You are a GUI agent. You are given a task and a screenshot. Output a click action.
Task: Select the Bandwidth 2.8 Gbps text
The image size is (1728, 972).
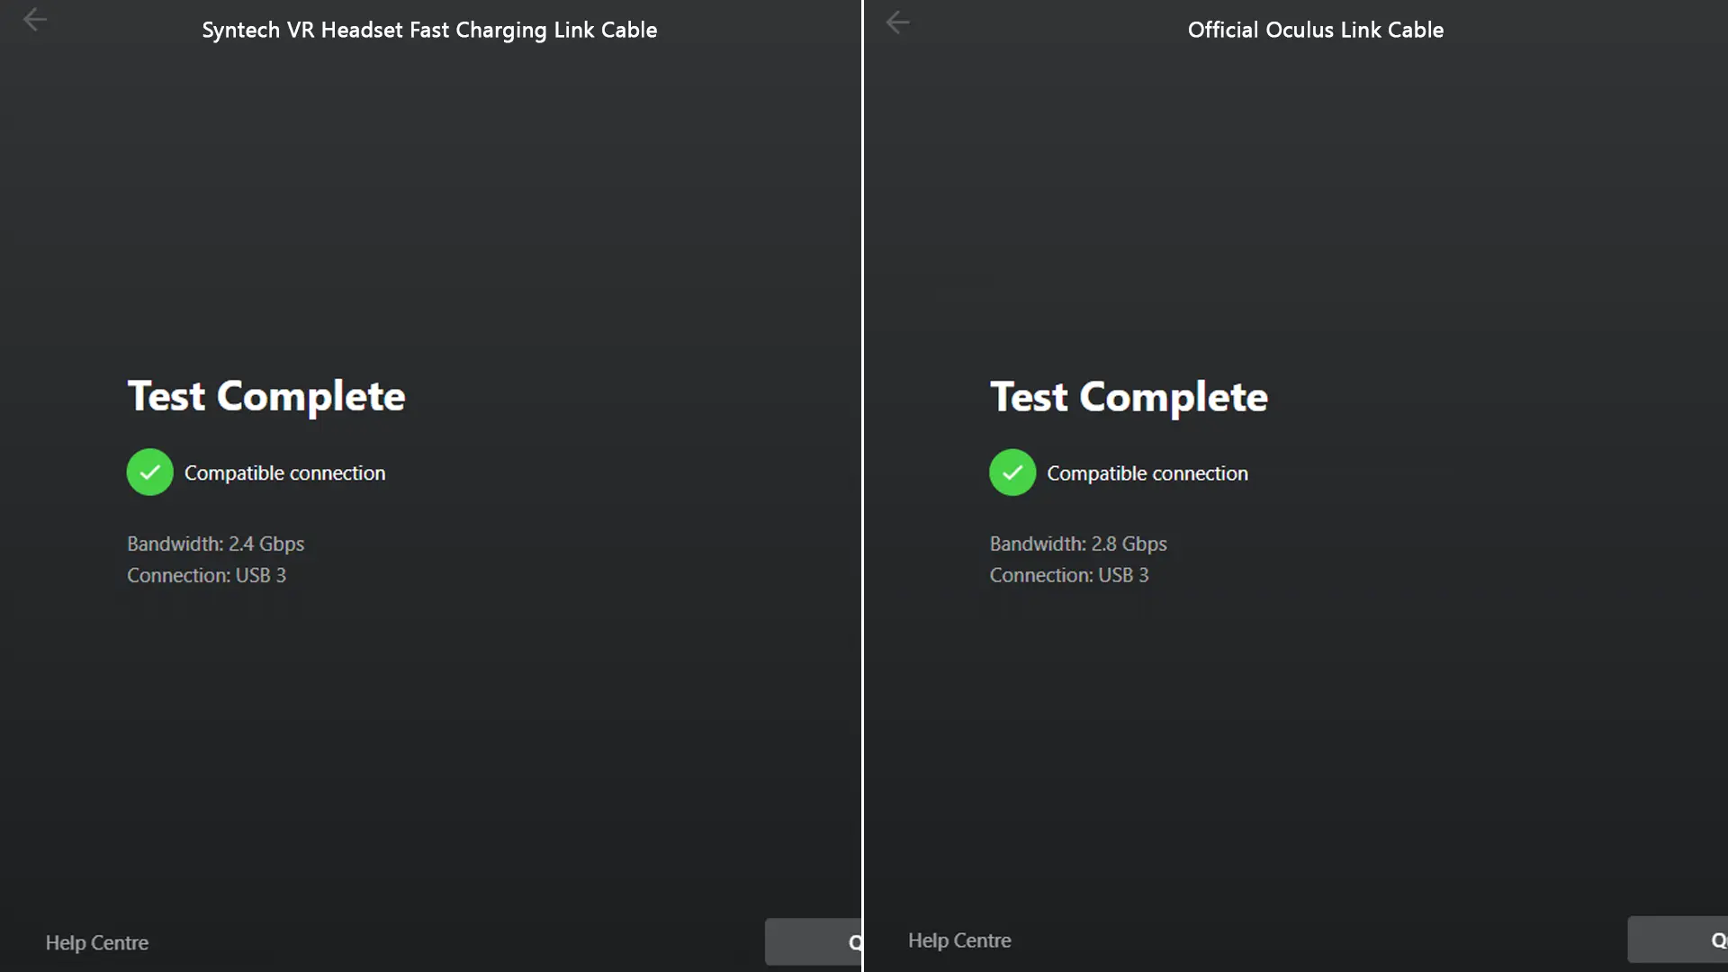1078,544
